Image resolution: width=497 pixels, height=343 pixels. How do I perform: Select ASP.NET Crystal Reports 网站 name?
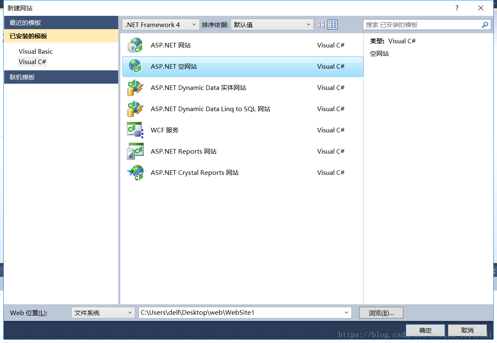coord(195,172)
